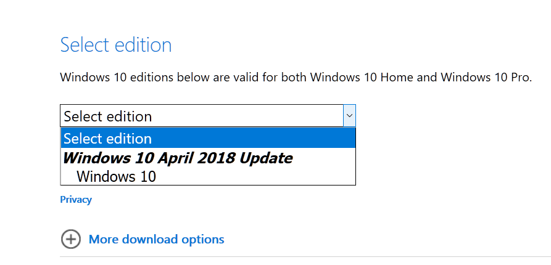Click the blue Select edition heading
The image size is (551, 265).
point(116,45)
